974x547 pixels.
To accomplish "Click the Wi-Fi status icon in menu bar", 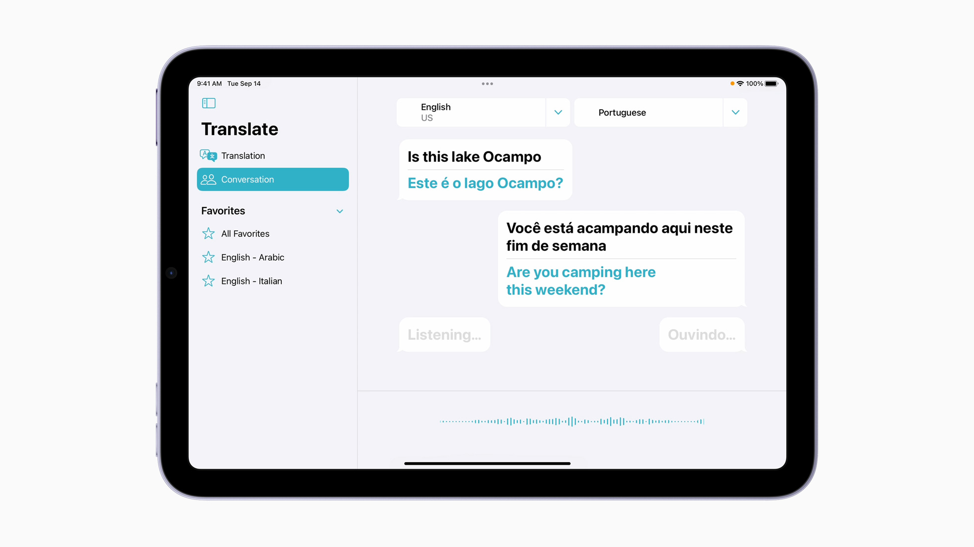I will [739, 83].
